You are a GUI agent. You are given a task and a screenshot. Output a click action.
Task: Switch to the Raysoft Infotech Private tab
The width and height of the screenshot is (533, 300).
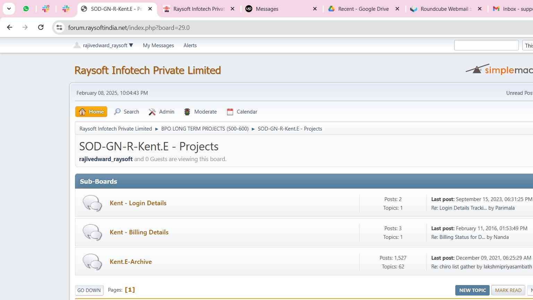pyautogui.click(x=198, y=9)
